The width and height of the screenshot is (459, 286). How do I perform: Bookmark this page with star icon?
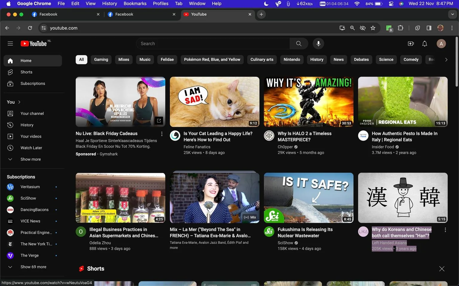[373, 28]
